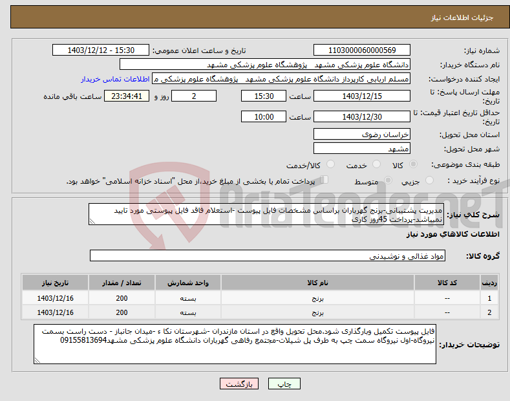The height and width of the screenshot is (401, 510).
Task: Click the remaining days field showing 2
Action: [194, 96]
